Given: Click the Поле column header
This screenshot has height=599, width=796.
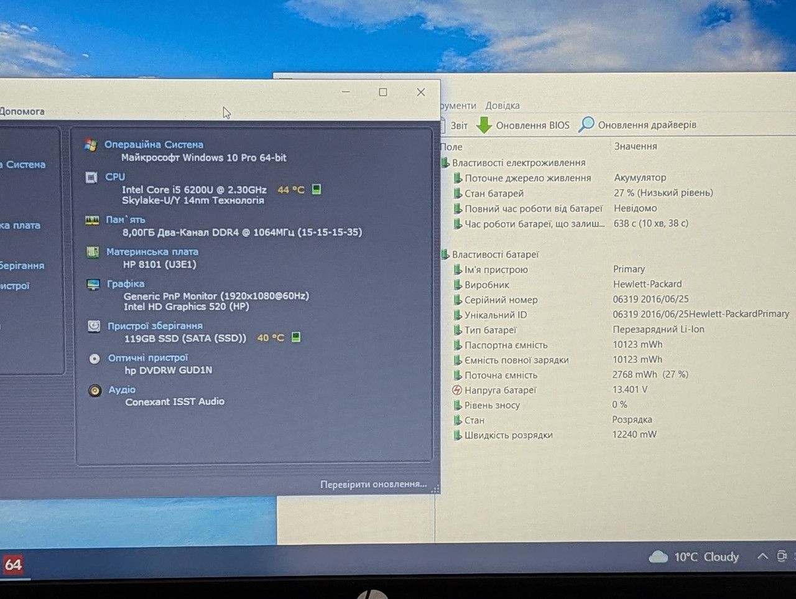Looking at the screenshot, I should click(451, 147).
